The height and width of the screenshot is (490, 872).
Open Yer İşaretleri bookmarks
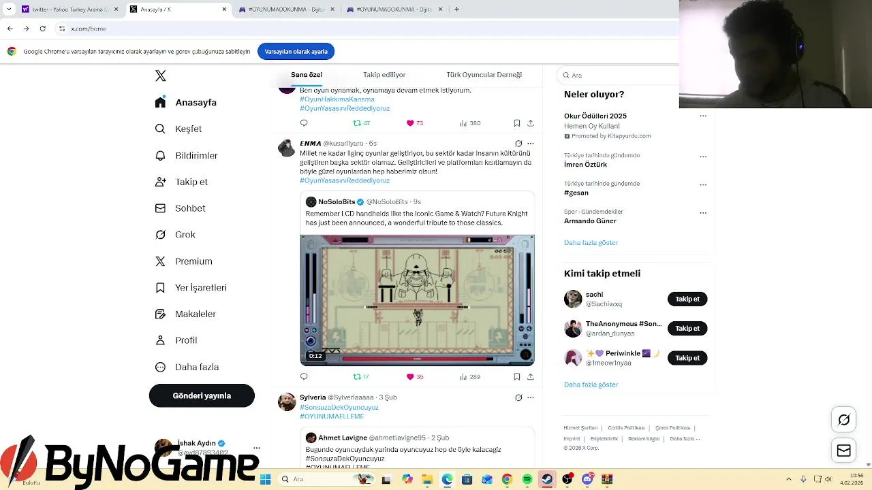[191, 287]
